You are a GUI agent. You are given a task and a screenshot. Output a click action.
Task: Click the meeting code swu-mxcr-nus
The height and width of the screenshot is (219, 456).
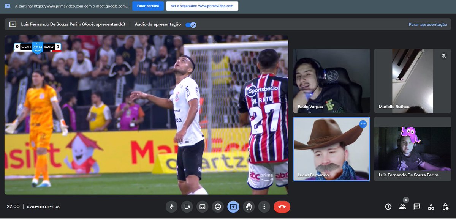[43, 206]
